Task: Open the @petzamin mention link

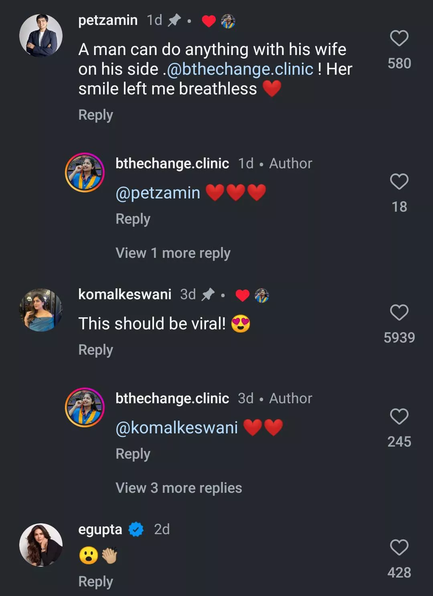Action: (158, 193)
